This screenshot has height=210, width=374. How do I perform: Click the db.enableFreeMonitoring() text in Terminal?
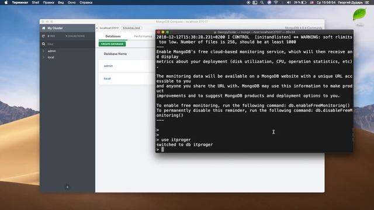click(x=319, y=106)
